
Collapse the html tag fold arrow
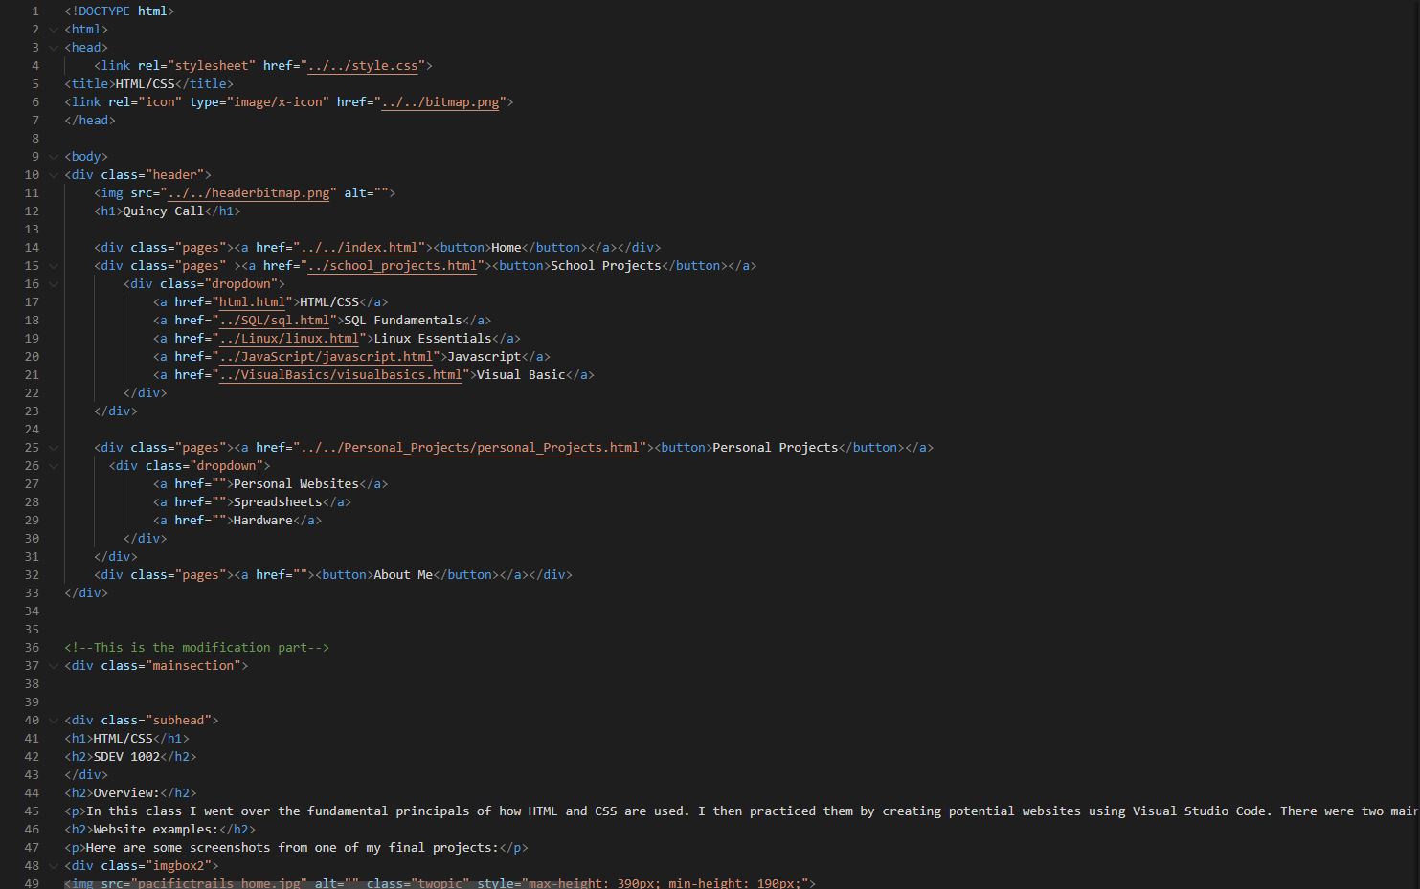point(54,30)
